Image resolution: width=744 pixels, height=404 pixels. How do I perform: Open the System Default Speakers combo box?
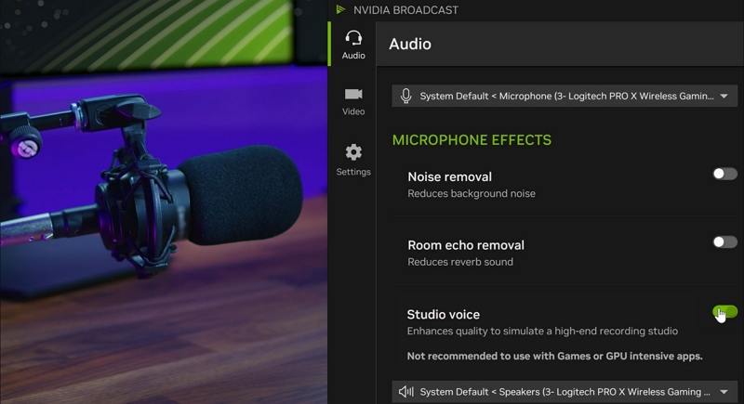565,392
